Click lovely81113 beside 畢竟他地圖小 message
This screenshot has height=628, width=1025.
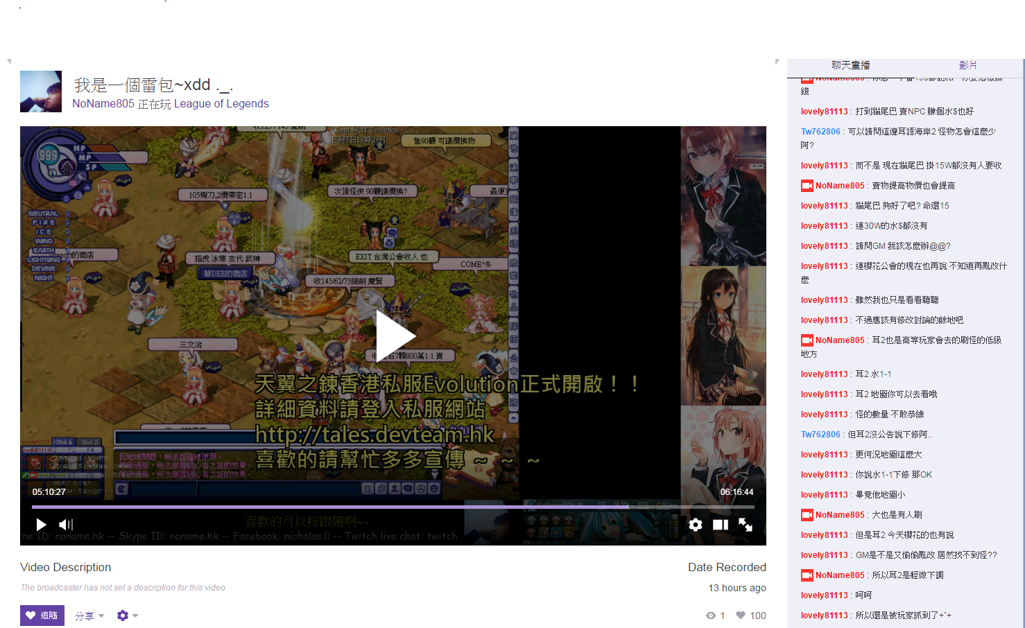pyautogui.click(x=824, y=495)
